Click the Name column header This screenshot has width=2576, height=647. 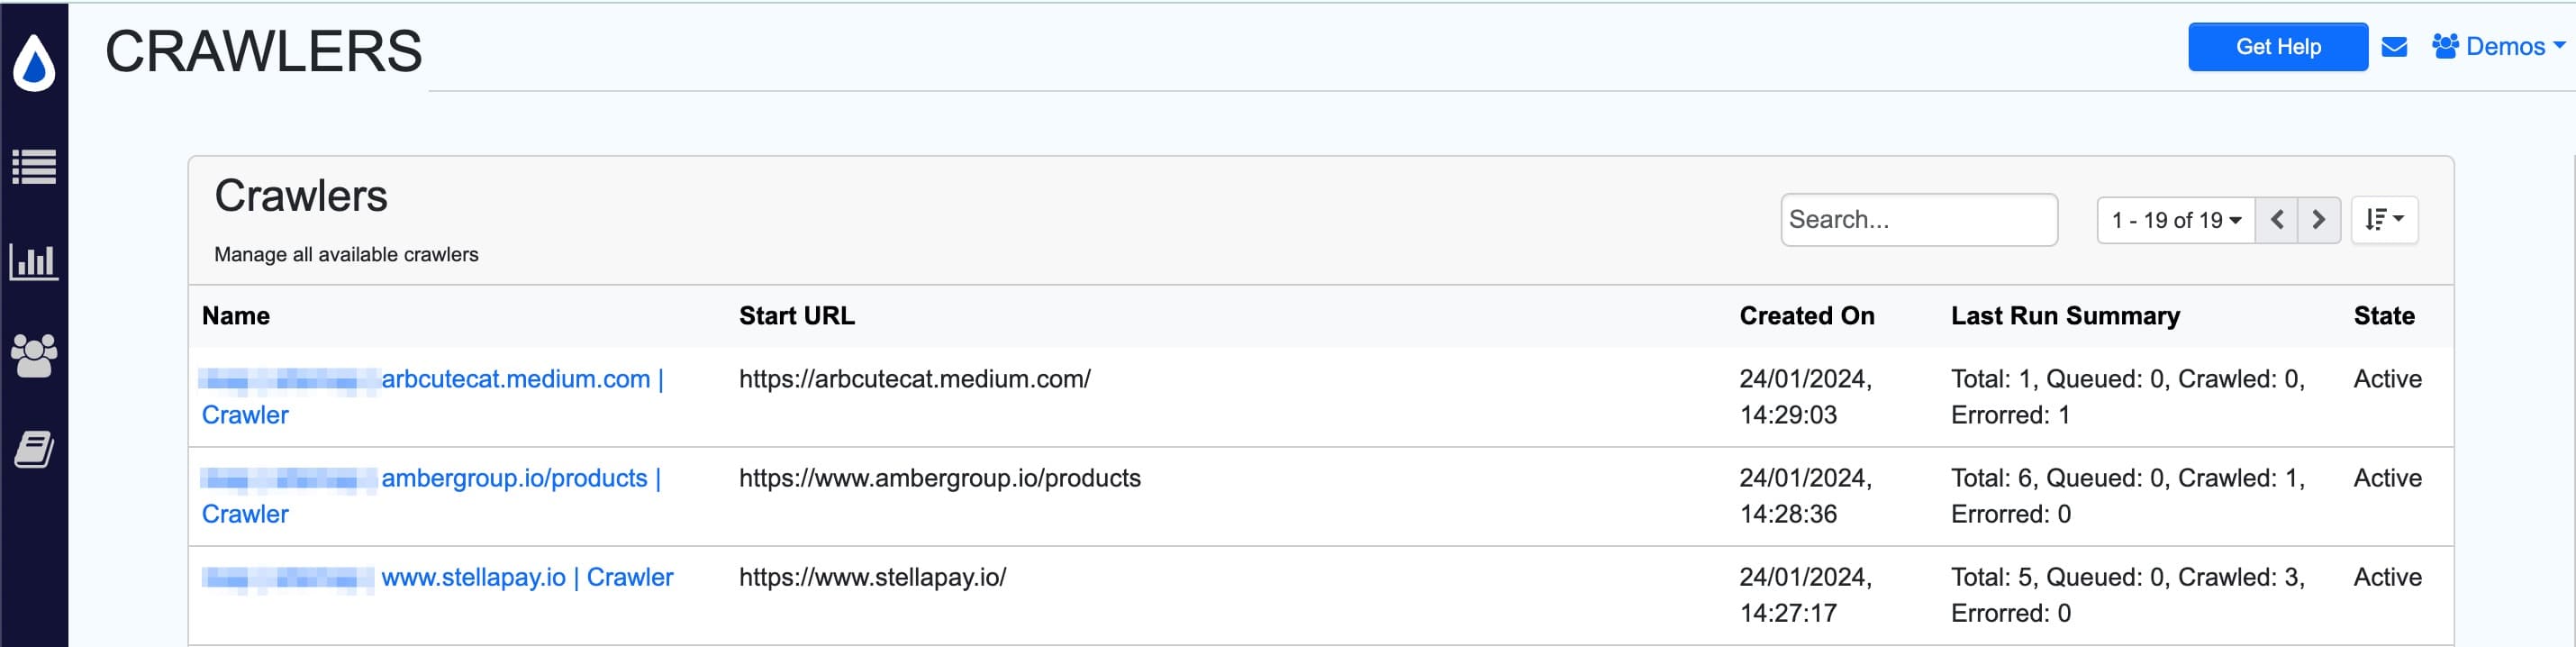point(236,316)
